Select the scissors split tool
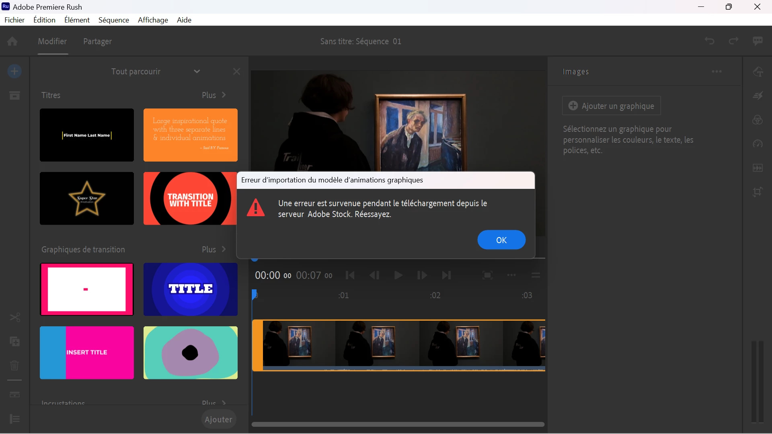This screenshot has width=772, height=434. click(15, 317)
